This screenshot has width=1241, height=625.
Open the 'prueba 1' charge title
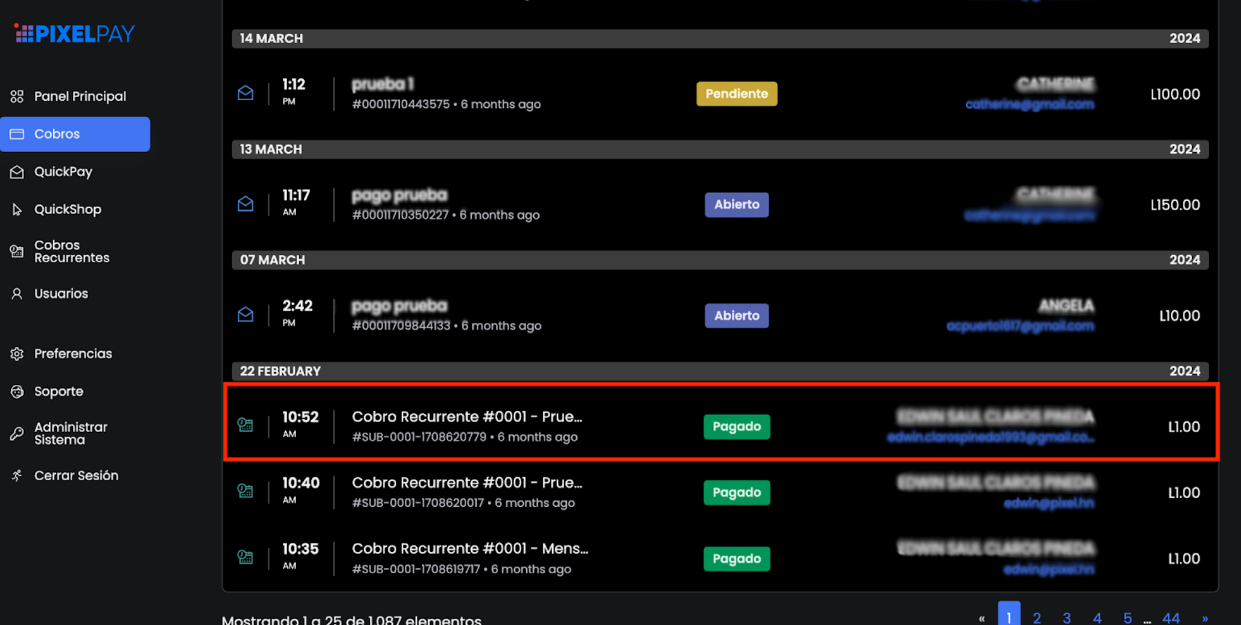coord(383,84)
